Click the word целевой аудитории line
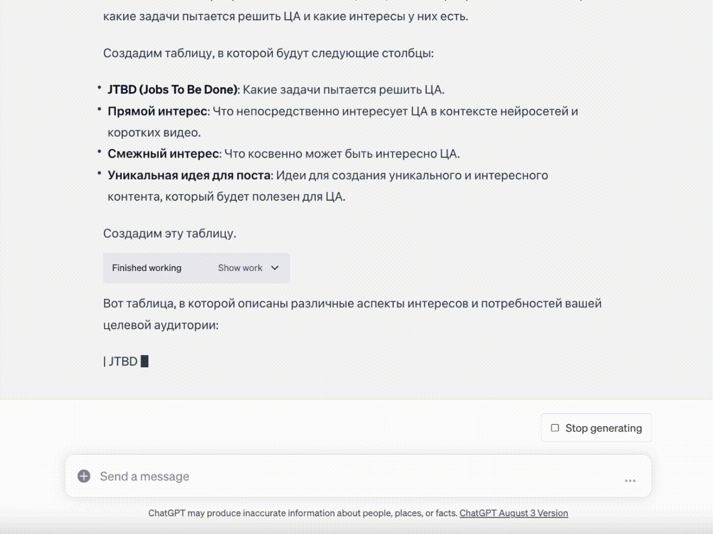The height and width of the screenshot is (534, 713). tap(160, 325)
